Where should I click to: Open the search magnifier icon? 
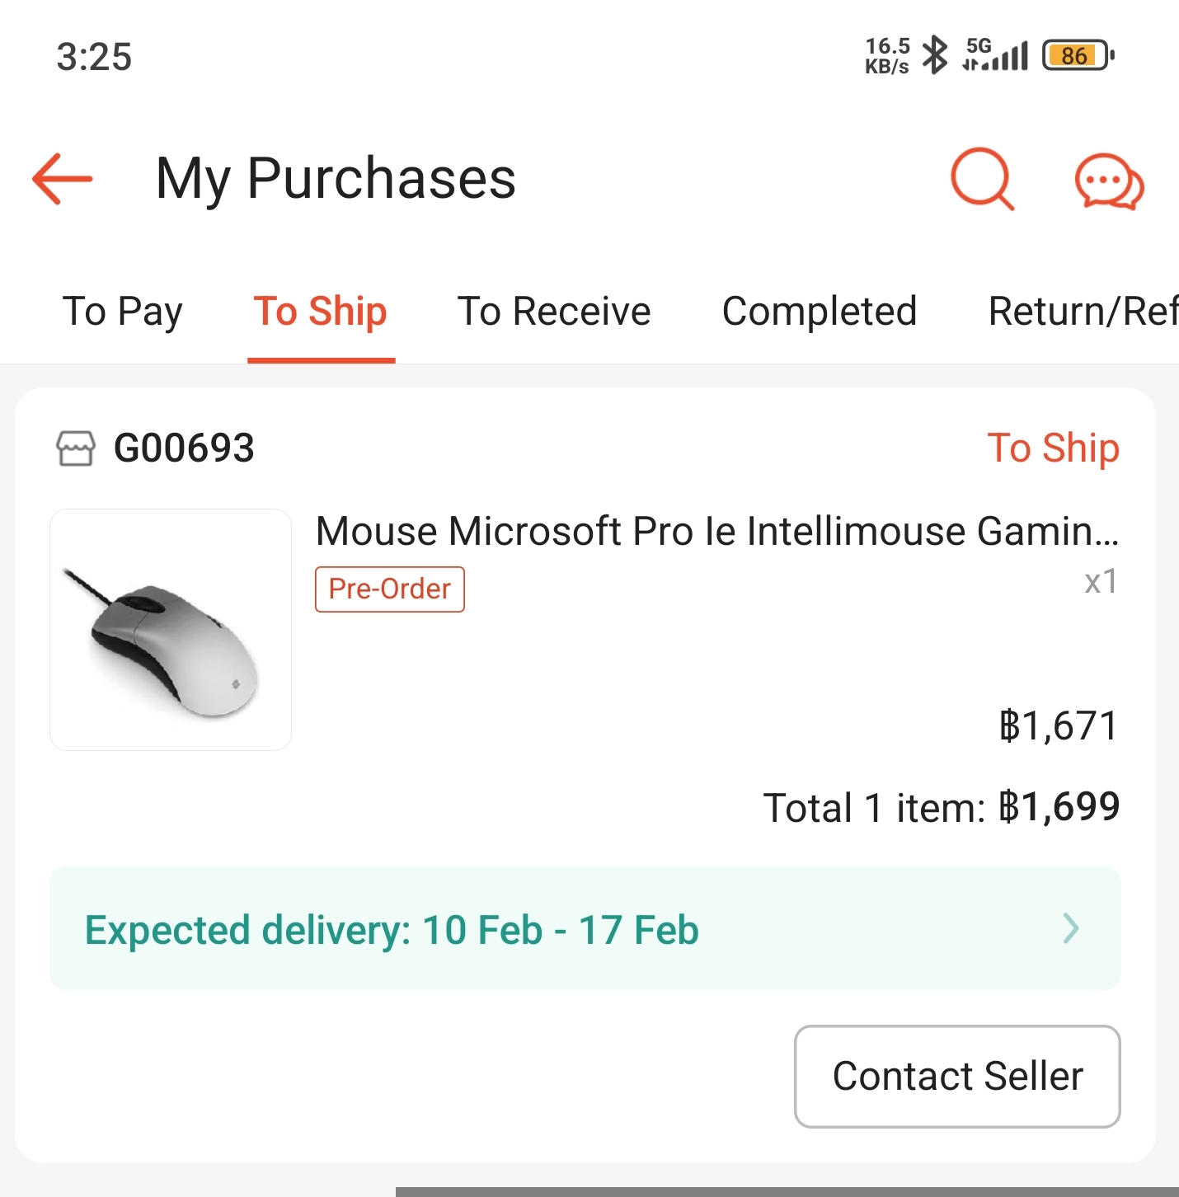[981, 178]
